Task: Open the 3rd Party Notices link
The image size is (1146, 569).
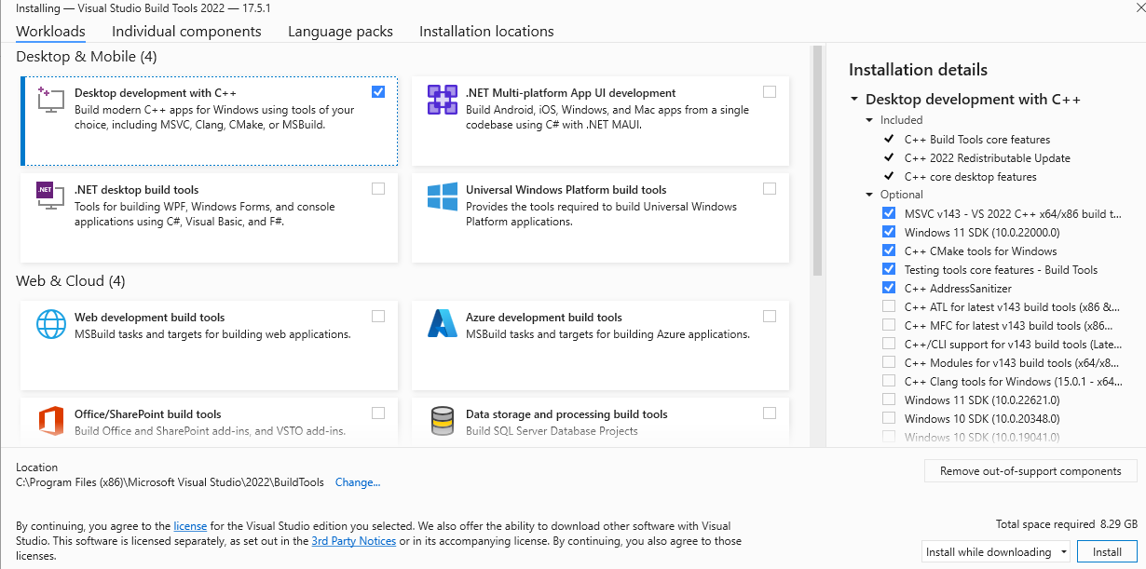Action: (x=353, y=541)
